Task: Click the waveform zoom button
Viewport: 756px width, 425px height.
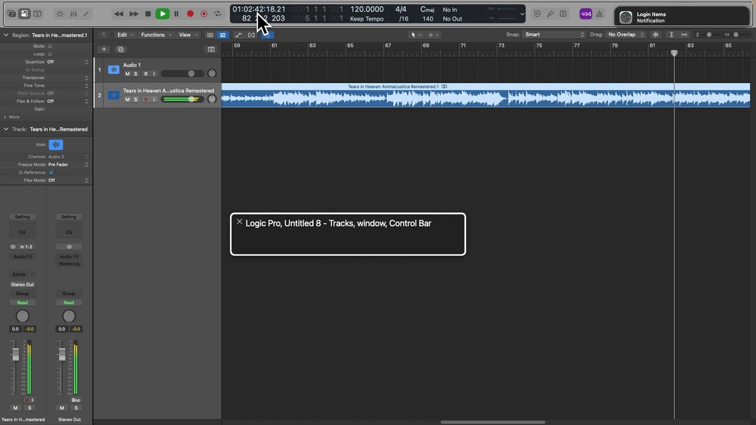Action: [656, 35]
